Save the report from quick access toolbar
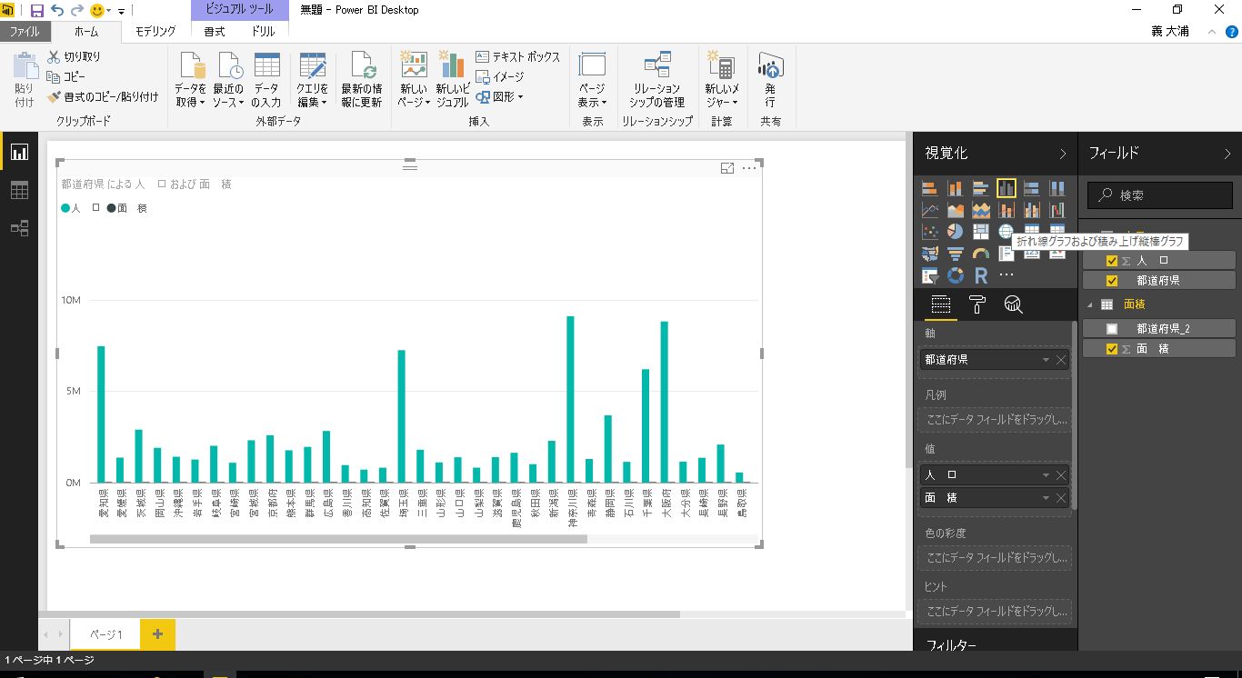 (x=37, y=10)
